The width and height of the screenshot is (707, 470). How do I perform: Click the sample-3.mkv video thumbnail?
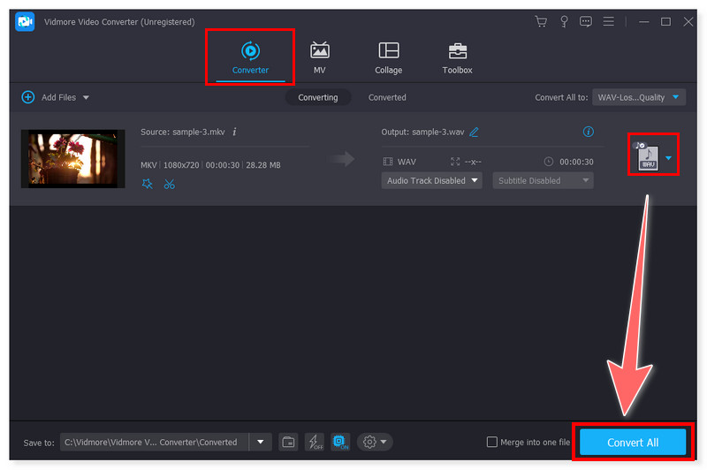click(x=72, y=159)
